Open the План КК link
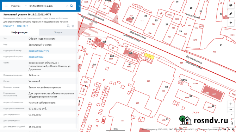Viewport: 236px width, 132px height. tap(23, 26)
